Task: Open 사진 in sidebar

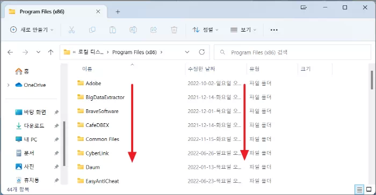Action: pos(29,167)
